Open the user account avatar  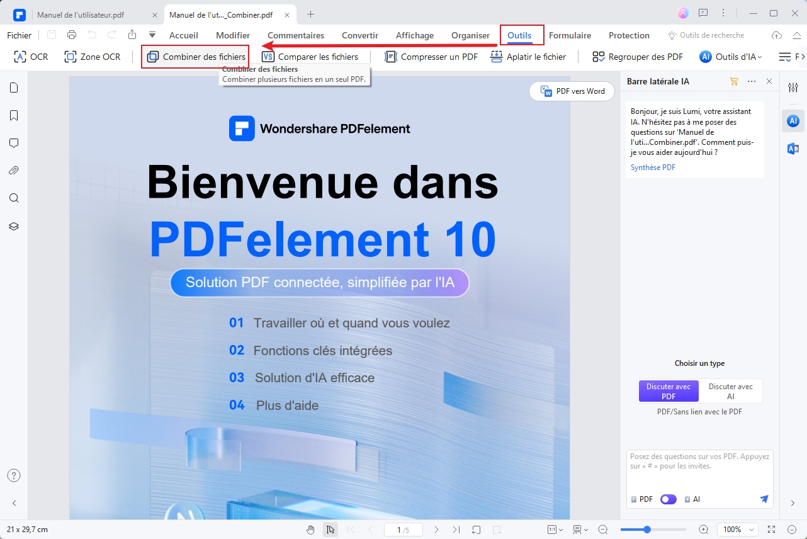pyautogui.click(x=683, y=13)
